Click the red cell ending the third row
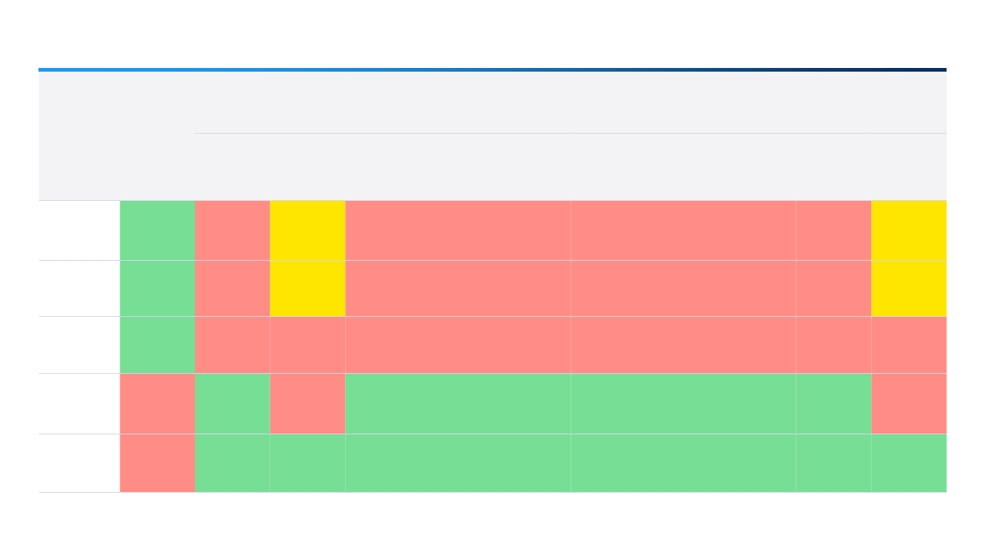985x554 pixels. [x=909, y=345]
